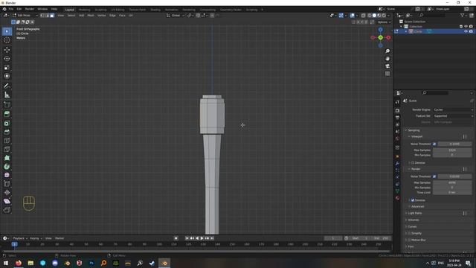The image size is (476, 268).
Task: Switch to the Shading workspace tab
Action: pos(155,10)
